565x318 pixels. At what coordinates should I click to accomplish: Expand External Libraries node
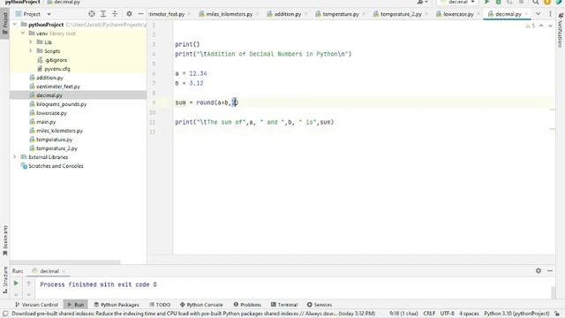(15, 157)
